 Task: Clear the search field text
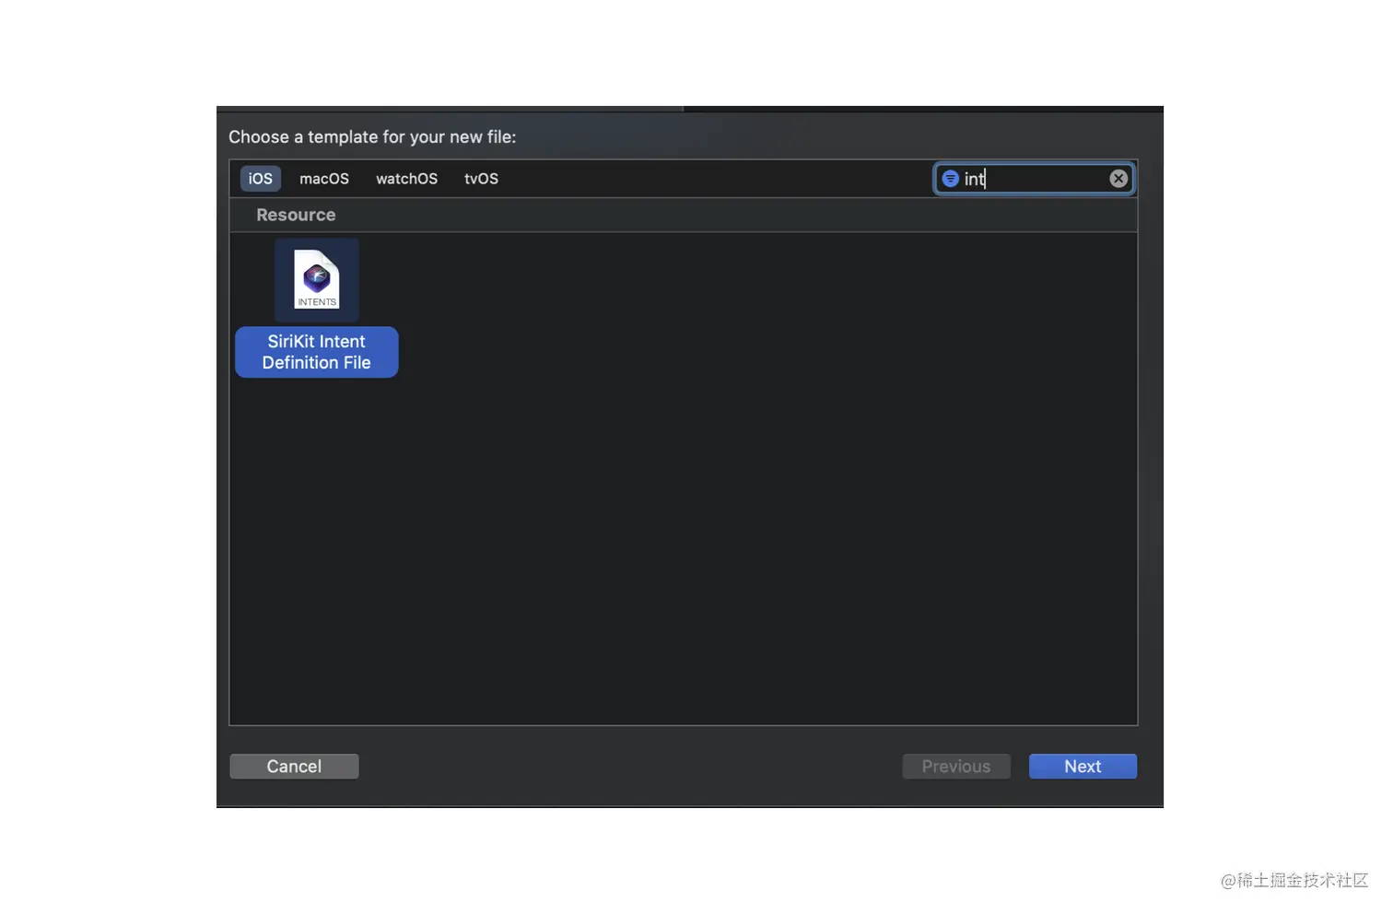click(x=1118, y=179)
